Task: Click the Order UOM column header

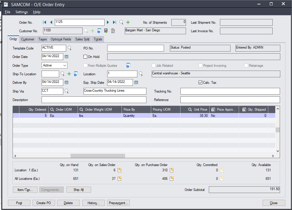Action: click(63, 110)
